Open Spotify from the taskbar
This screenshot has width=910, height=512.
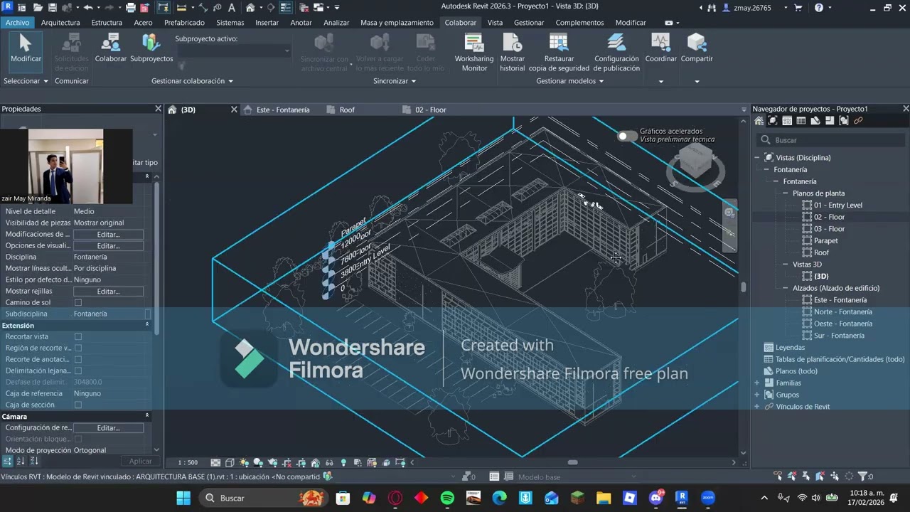[447, 498]
